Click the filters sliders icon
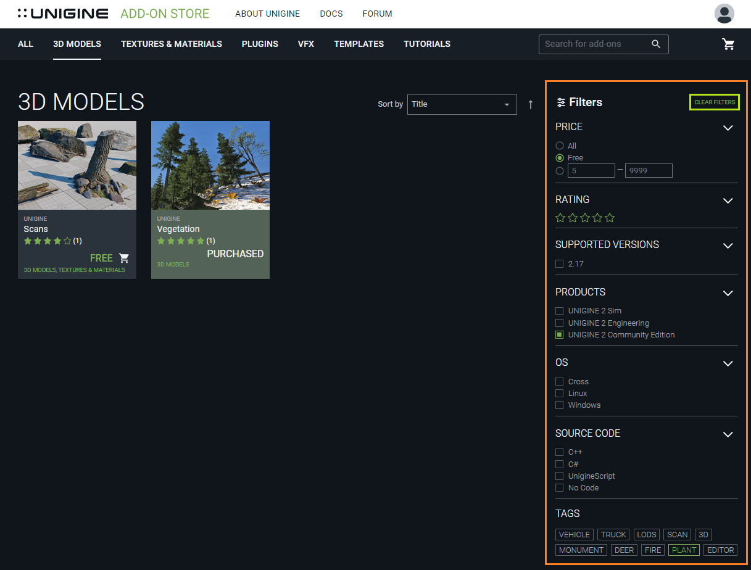This screenshot has height=570, width=751. (561, 102)
